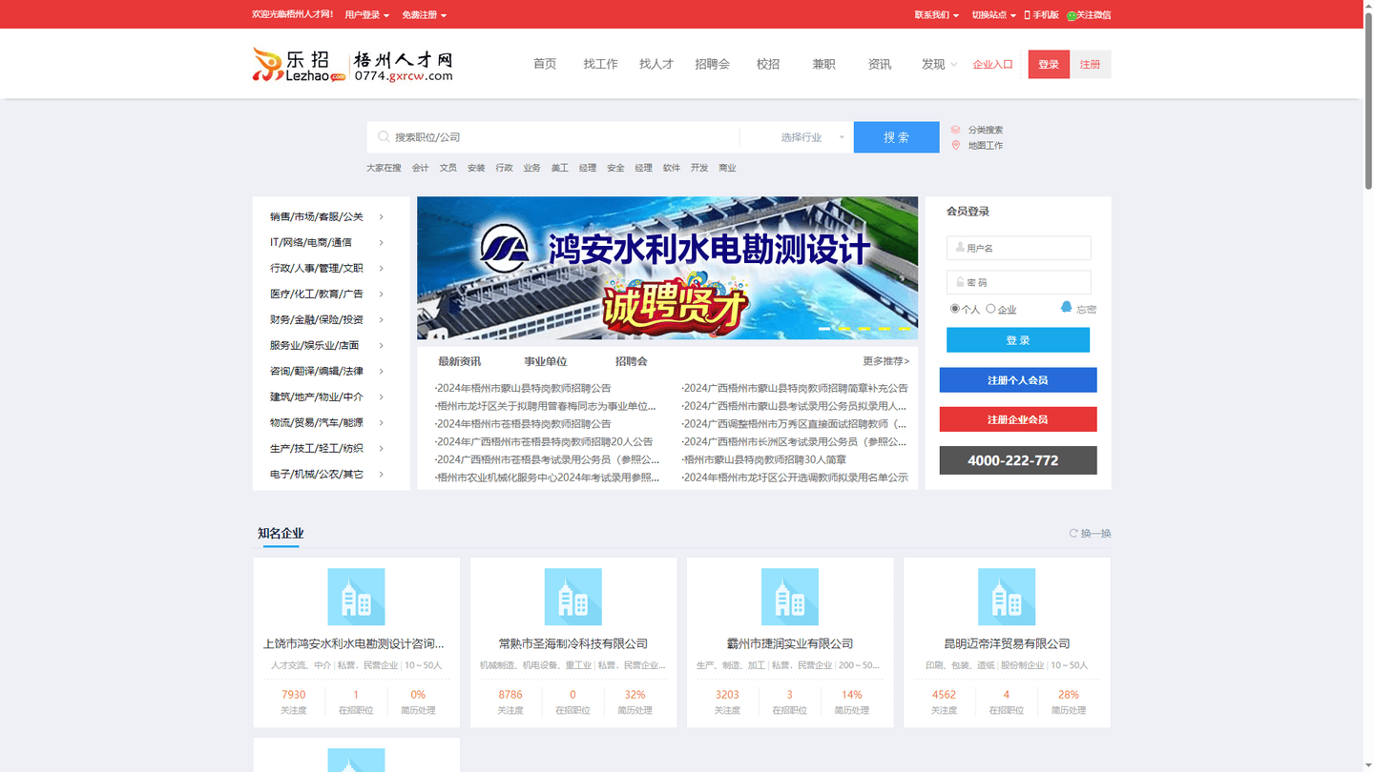
Task: Click hot search keyword 软件
Action: click(x=672, y=168)
